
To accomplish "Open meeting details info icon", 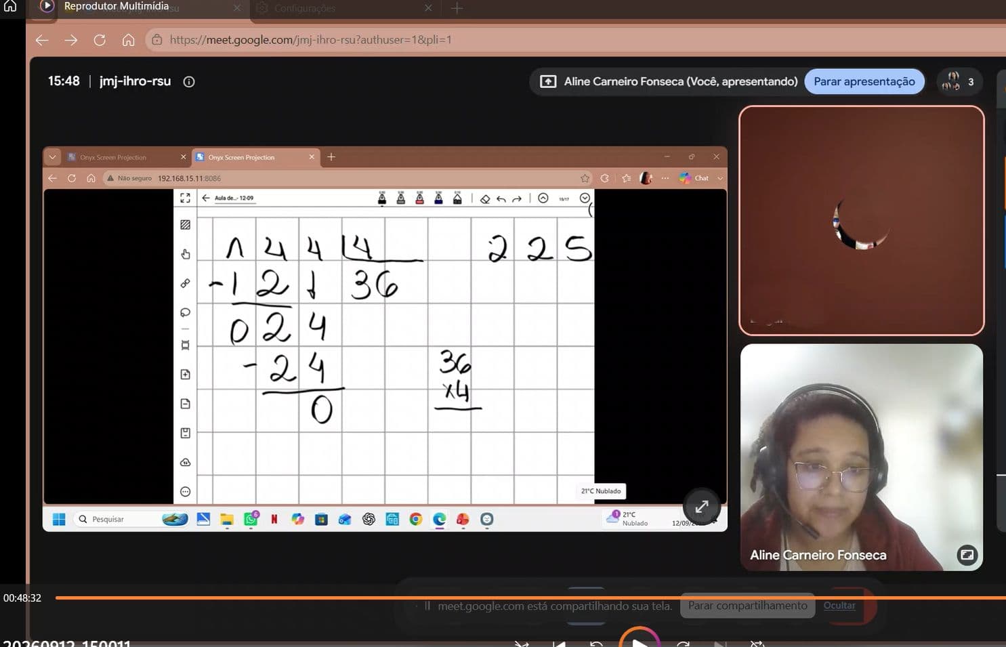I will click(x=189, y=81).
